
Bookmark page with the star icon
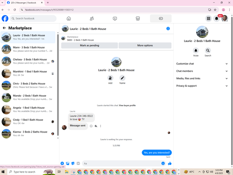click(215, 10)
